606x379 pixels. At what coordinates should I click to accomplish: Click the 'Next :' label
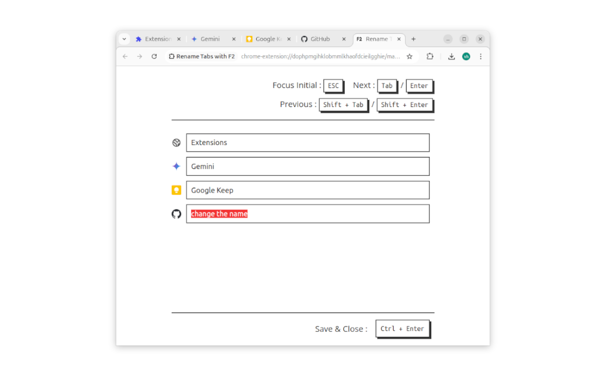pyautogui.click(x=364, y=85)
